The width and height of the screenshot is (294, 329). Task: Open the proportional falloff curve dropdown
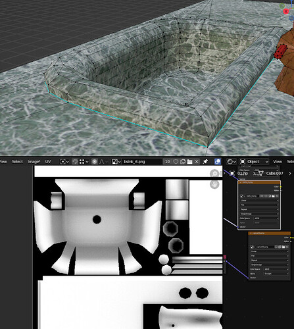pos(103,162)
